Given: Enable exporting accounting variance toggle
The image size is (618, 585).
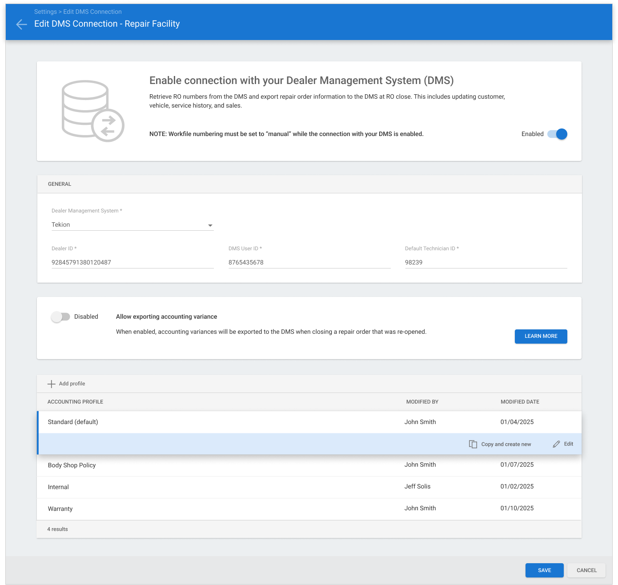Looking at the screenshot, I should click(x=60, y=317).
